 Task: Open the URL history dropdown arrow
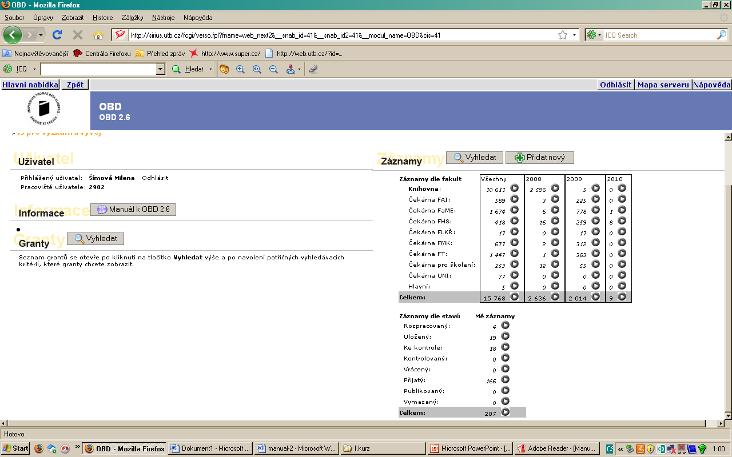point(574,35)
